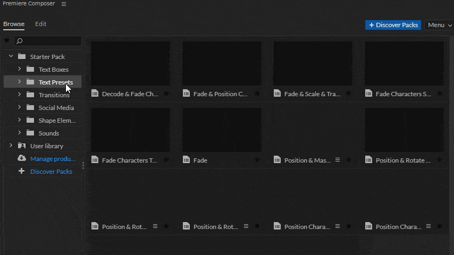Favorite the Fade preset
This screenshot has width=454, height=255.
257,160
